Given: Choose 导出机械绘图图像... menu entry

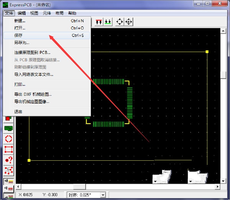Looking at the screenshot, I should (x=47, y=102).
